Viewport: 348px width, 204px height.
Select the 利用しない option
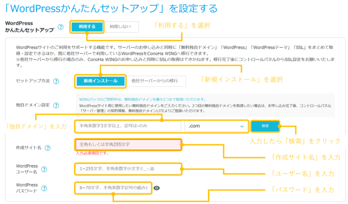[121, 27]
